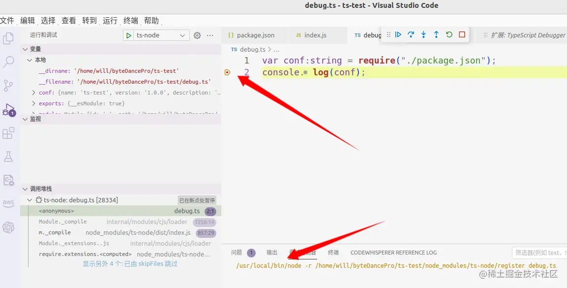
Task: Open debug view more actions ellipsis
Action: tap(209, 35)
